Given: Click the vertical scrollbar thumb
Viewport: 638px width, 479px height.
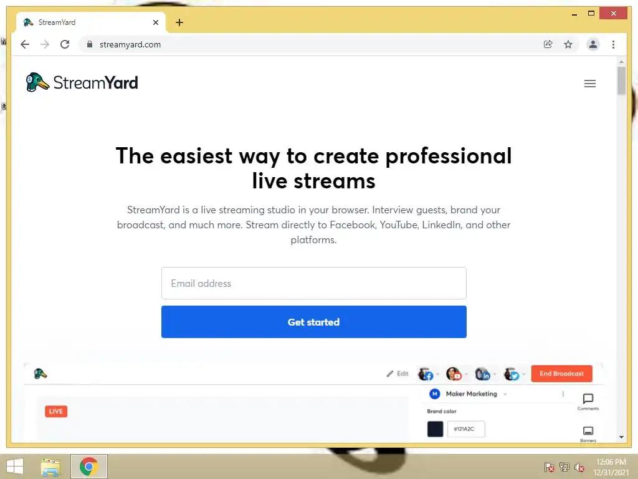Looking at the screenshot, I should [621, 80].
